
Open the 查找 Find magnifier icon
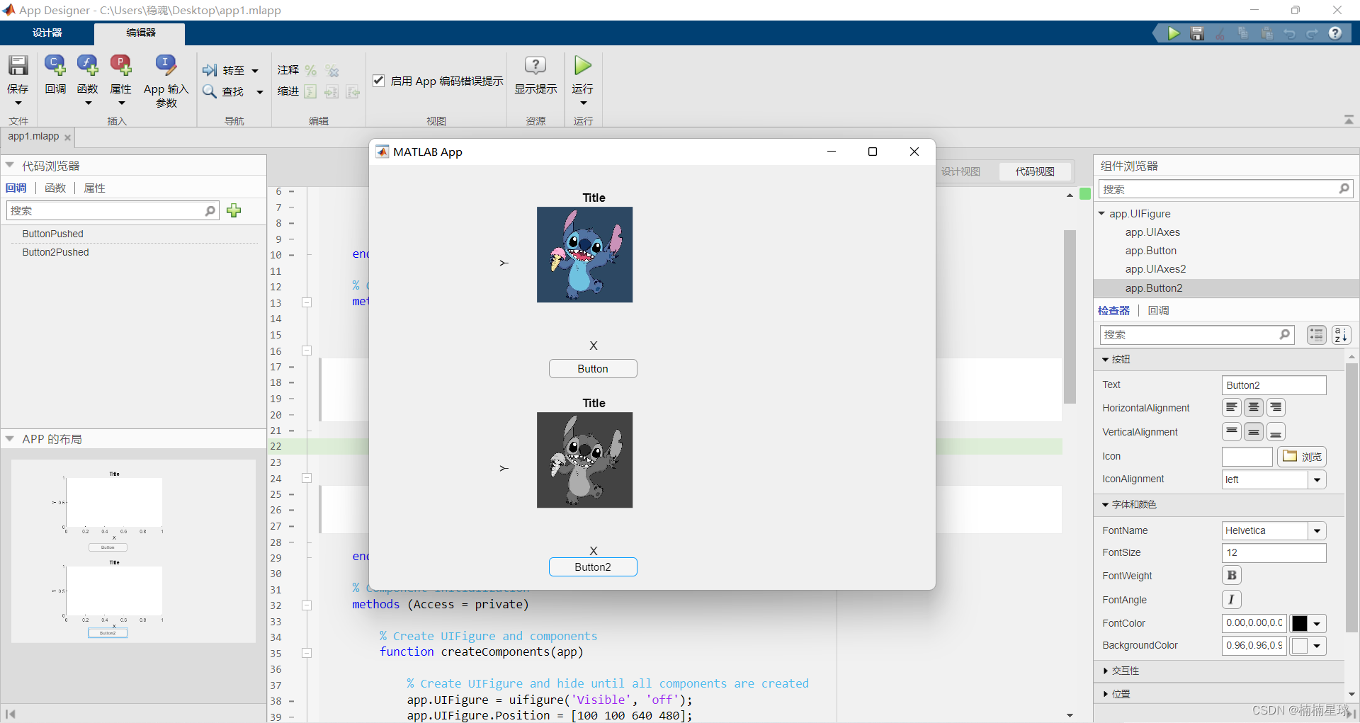click(210, 91)
